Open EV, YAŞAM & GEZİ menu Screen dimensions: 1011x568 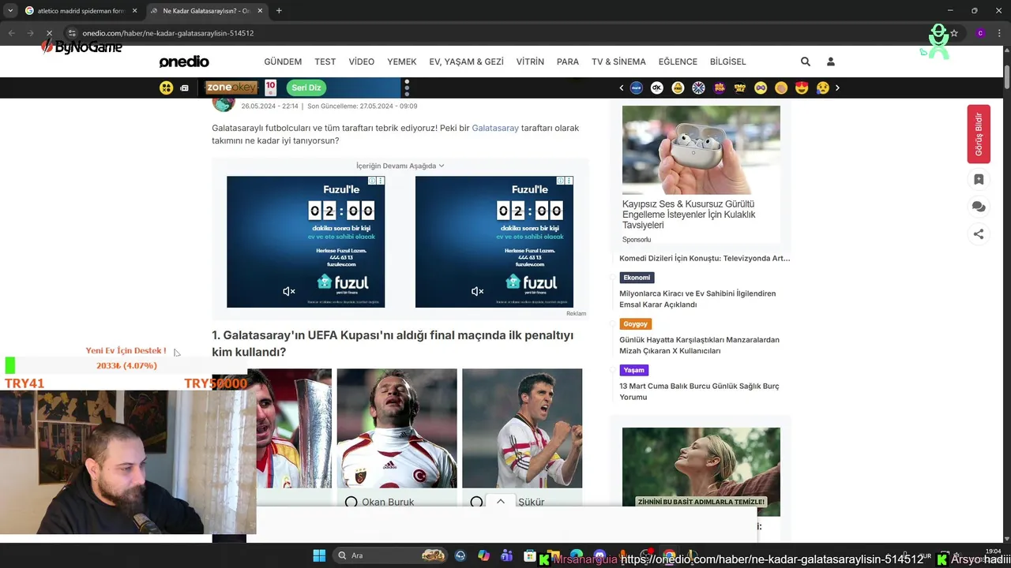(466, 62)
